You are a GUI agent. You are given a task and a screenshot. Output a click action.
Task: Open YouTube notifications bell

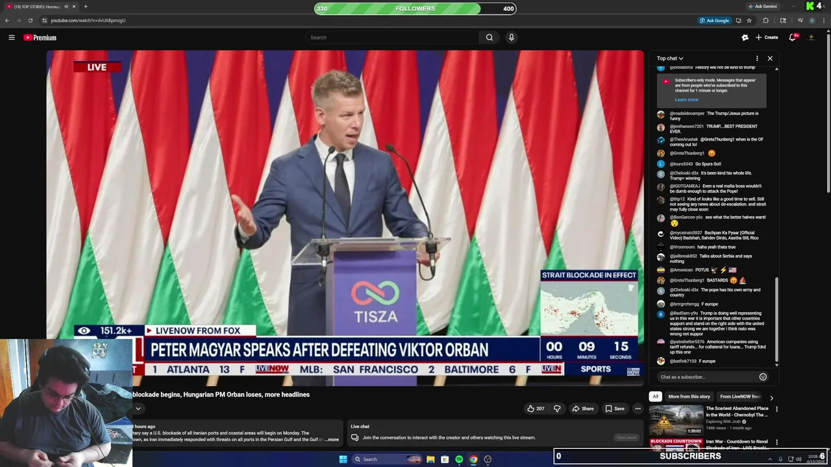[x=793, y=38]
